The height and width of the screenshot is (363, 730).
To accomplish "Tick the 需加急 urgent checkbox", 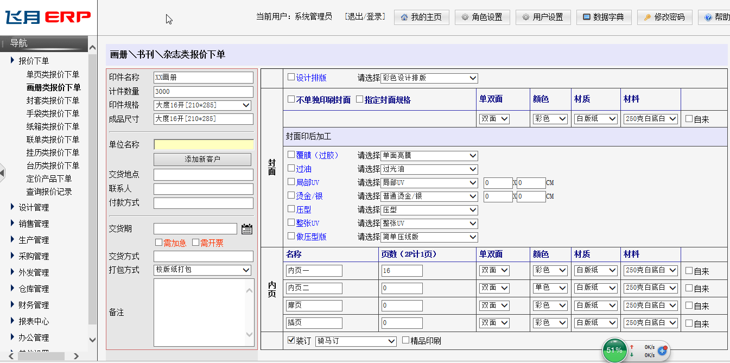I will pyautogui.click(x=158, y=243).
